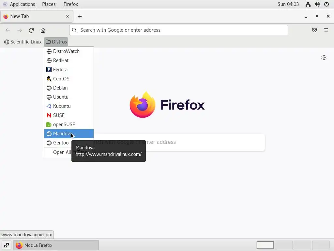
Task: Maximize the Firefox window
Action: tap(317, 16)
